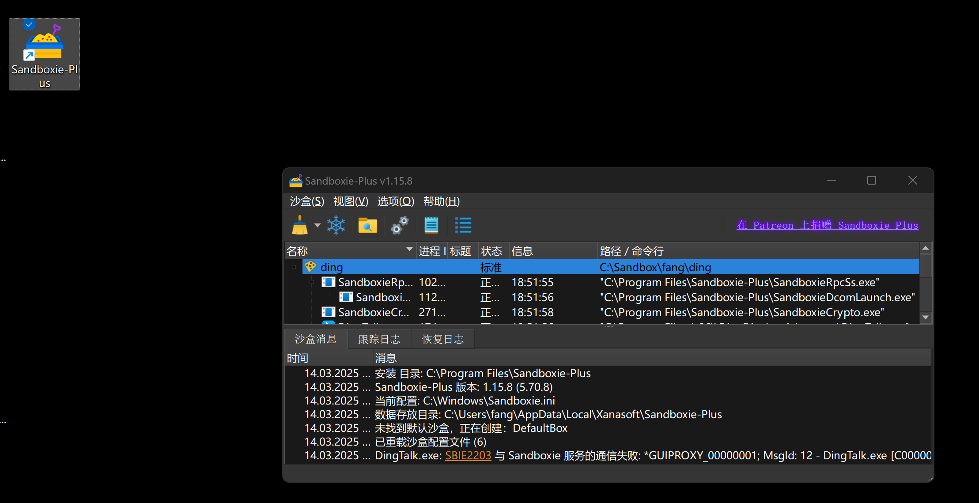Open the cleanup broom dropdown arrow

(x=317, y=225)
